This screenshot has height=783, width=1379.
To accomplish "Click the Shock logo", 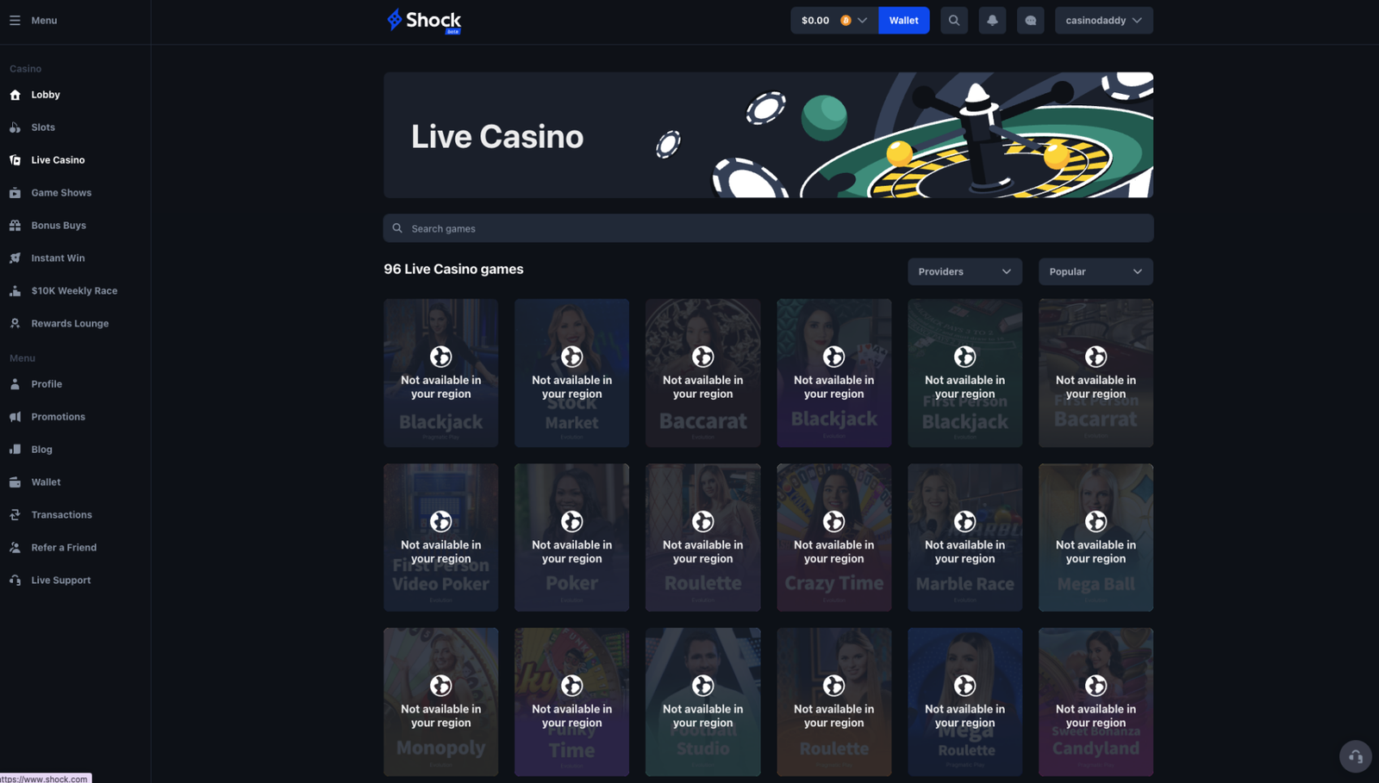I will (424, 21).
